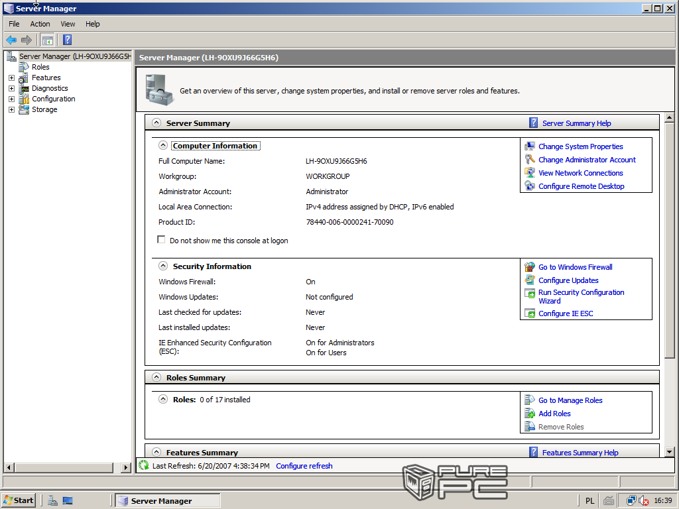Collapse the Features Summary section
The width and height of the screenshot is (679, 509).
156,452
